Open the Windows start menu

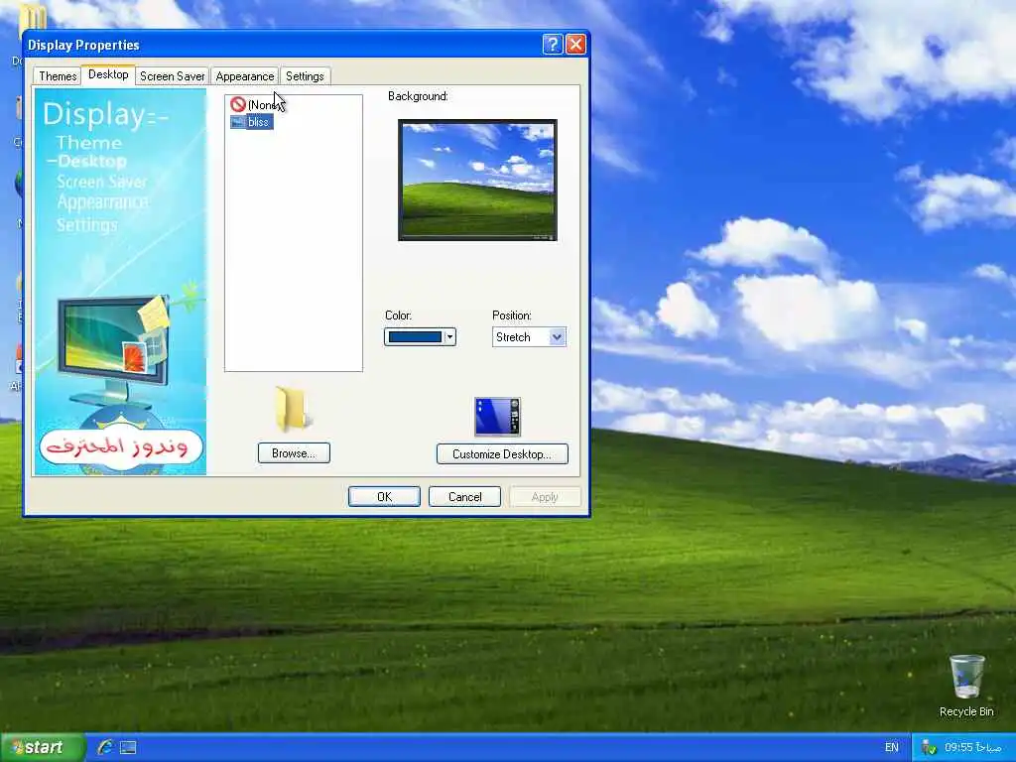pyautogui.click(x=42, y=747)
